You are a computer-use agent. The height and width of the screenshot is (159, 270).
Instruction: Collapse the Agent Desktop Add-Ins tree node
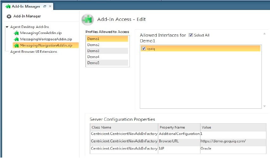click(7, 27)
